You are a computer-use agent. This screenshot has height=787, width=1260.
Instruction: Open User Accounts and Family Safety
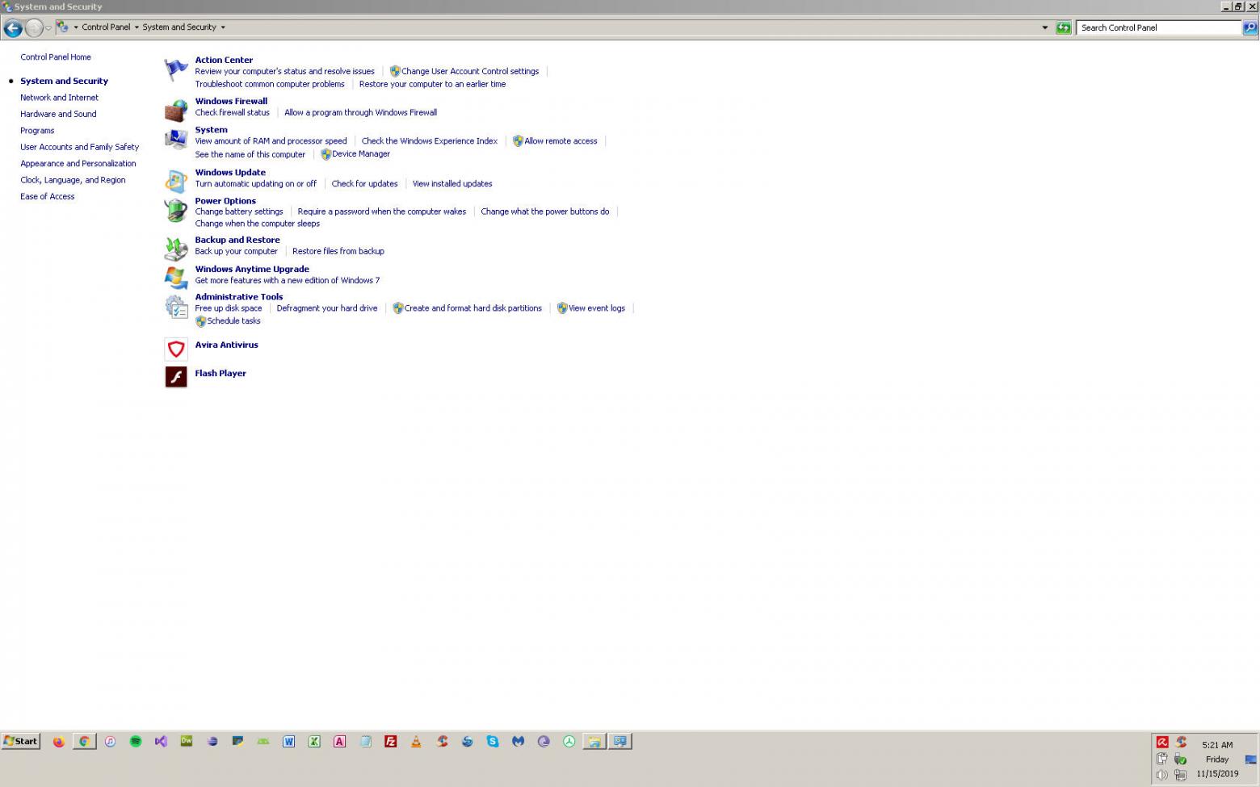point(79,147)
